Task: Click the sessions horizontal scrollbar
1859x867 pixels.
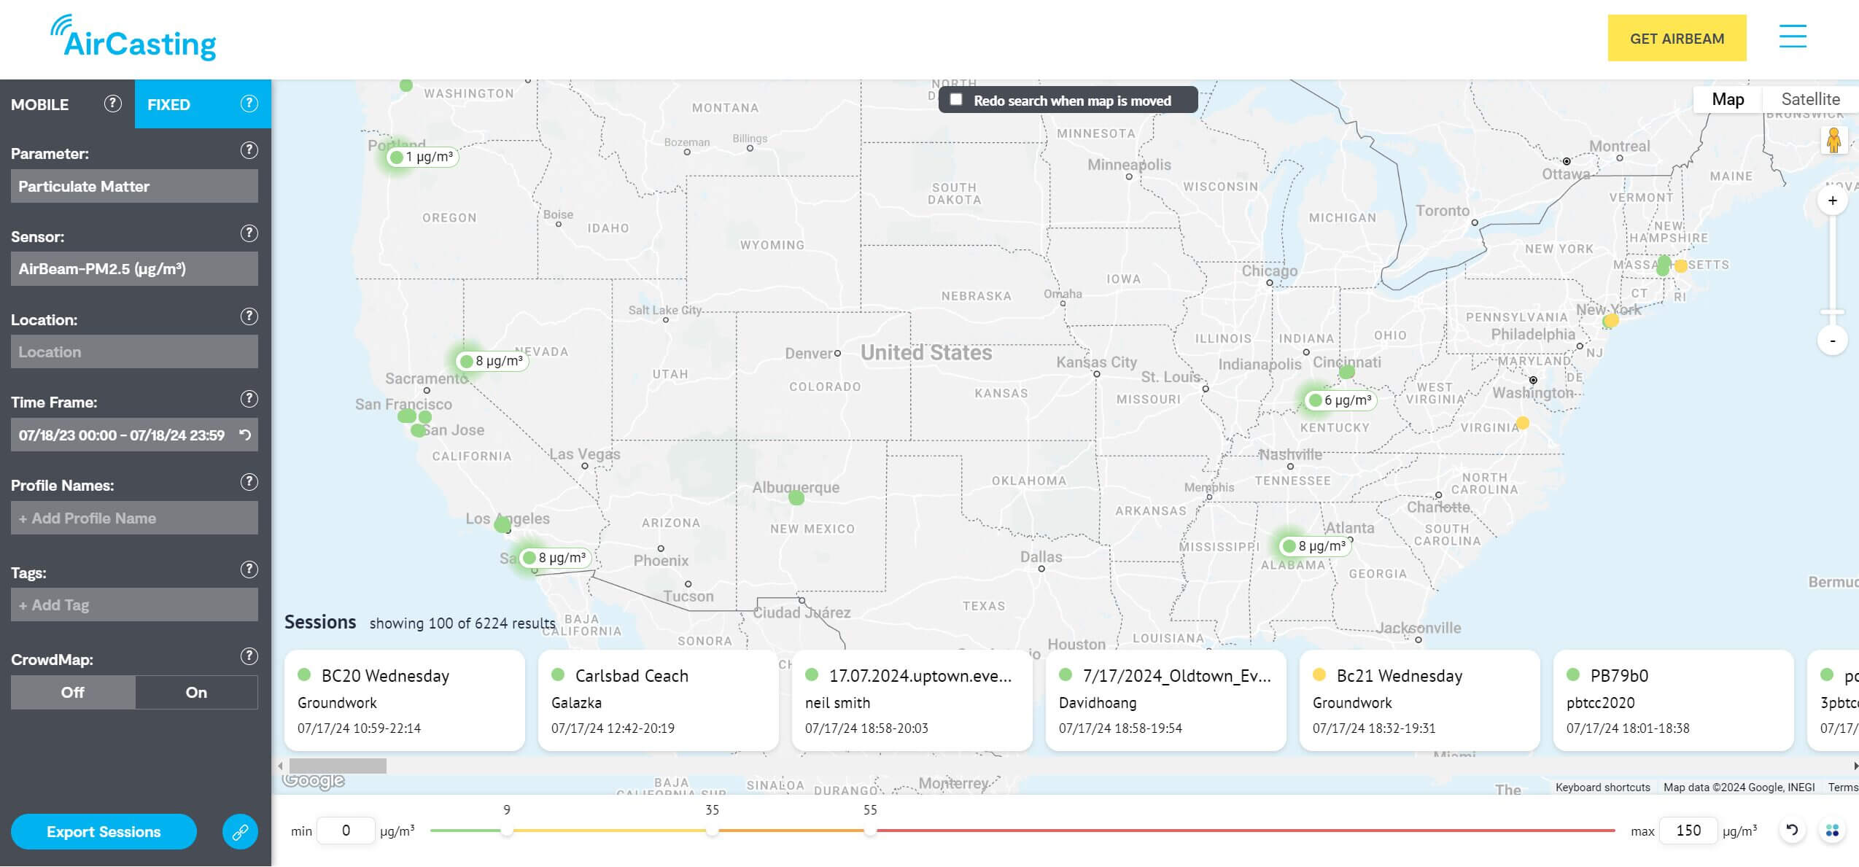Action: [x=338, y=766]
